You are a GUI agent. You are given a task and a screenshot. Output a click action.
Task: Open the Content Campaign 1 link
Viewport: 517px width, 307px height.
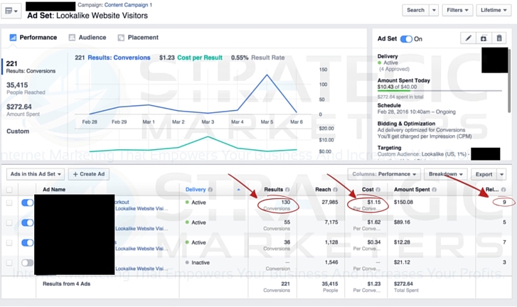click(128, 5)
